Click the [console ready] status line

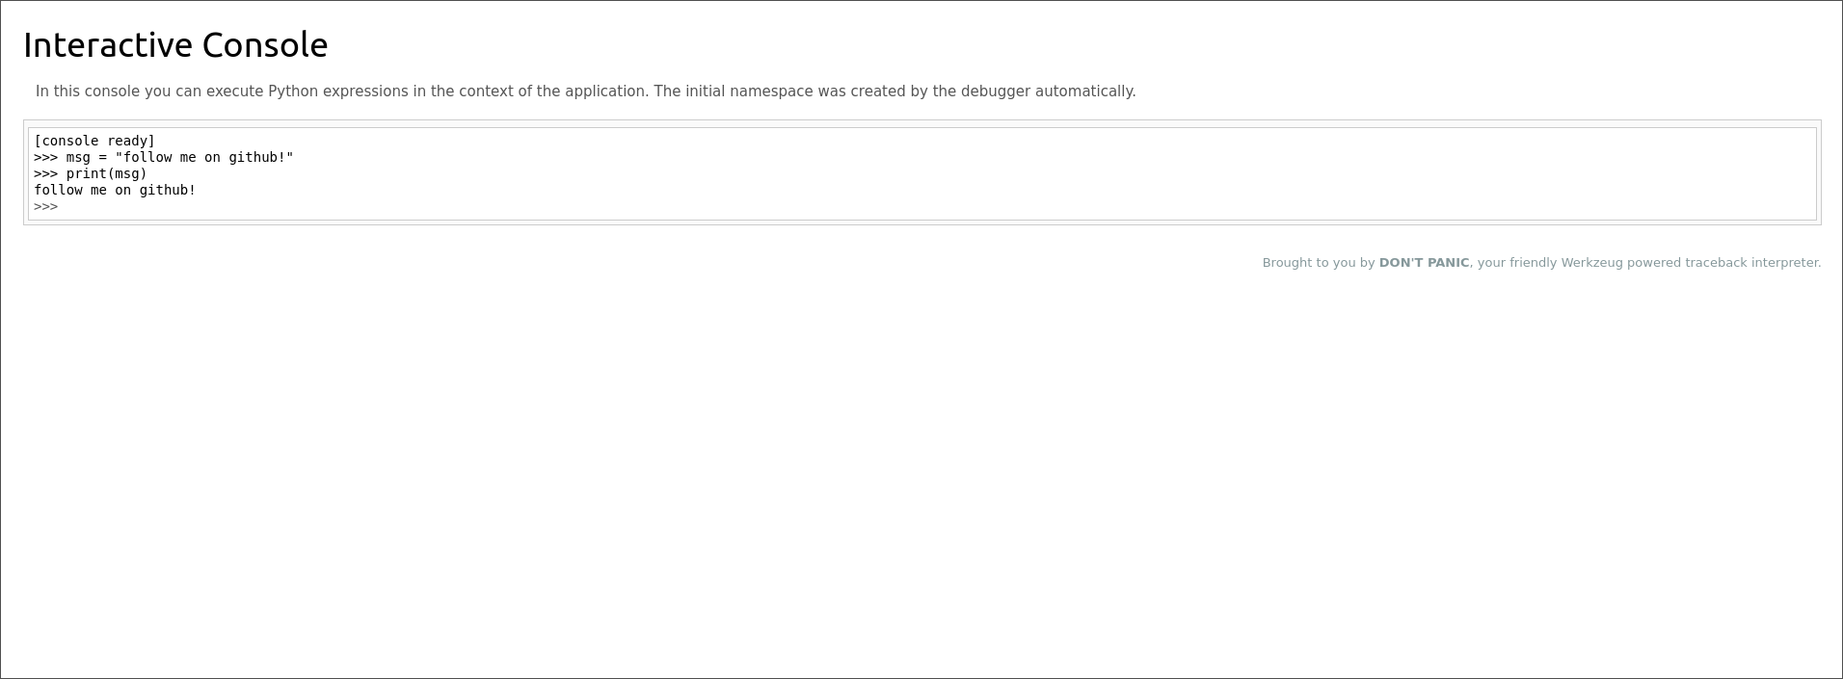coord(94,141)
